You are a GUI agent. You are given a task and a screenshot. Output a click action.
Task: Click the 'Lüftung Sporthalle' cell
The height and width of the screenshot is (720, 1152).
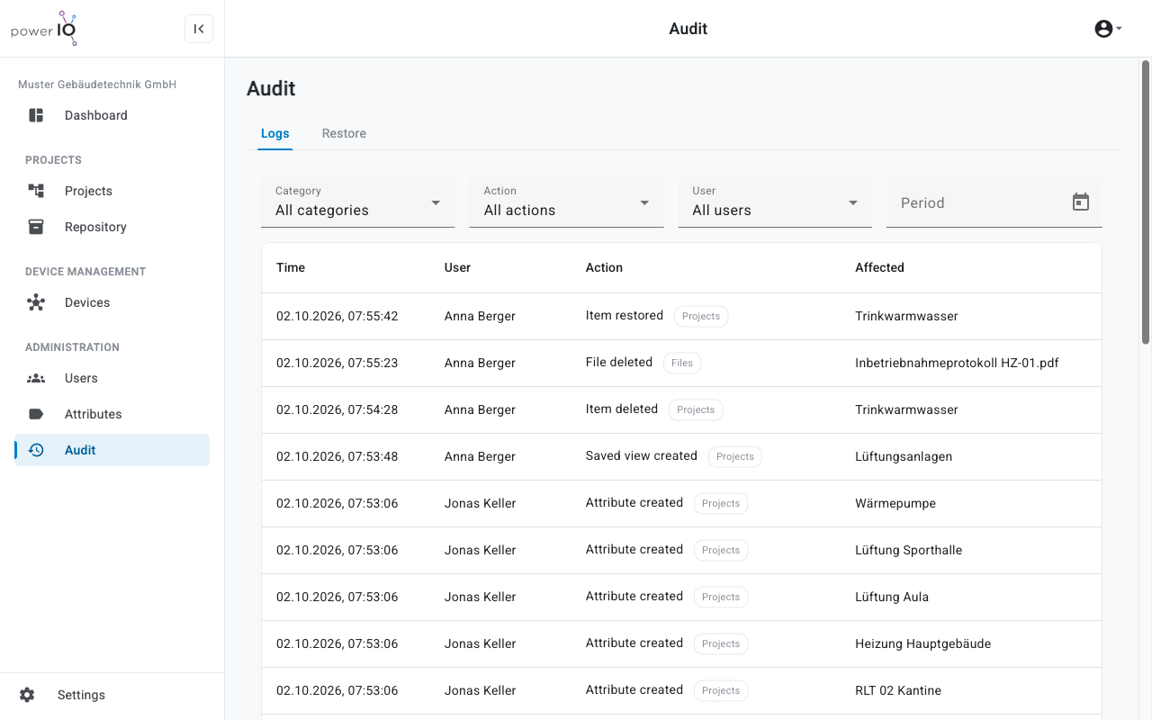pyautogui.click(x=908, y=550)
